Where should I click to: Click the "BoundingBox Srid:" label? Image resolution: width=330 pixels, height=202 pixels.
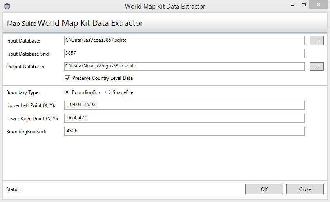(26, 132)
